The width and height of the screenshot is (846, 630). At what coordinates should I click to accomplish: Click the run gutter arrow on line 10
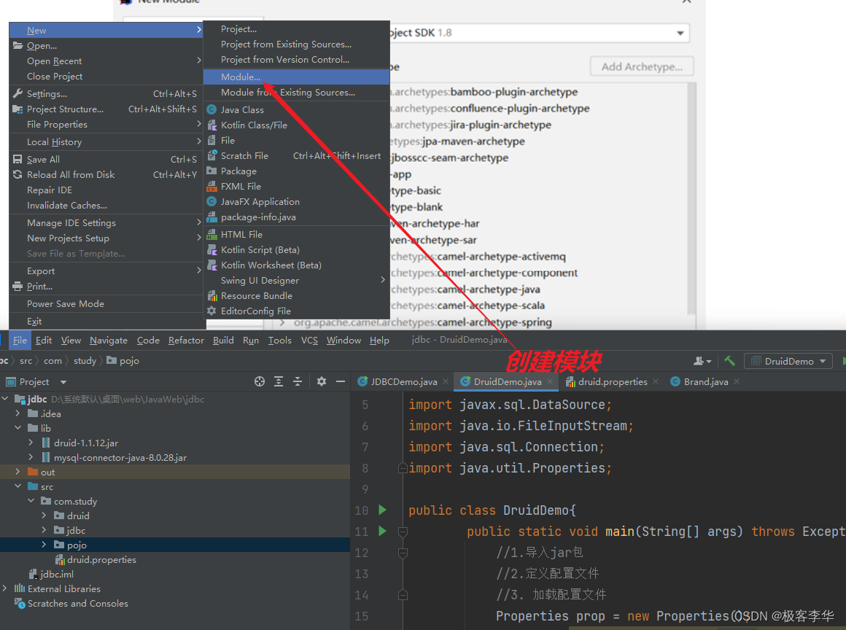tap(383, 510)
